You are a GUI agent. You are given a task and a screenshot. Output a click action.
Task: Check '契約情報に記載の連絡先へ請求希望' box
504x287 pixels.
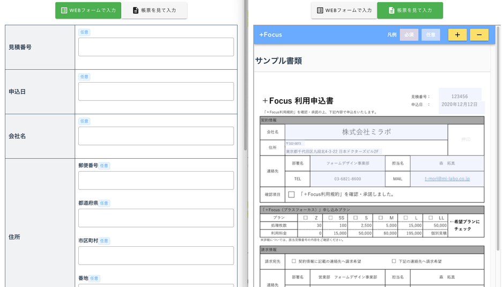pyautogui.click(x=294, y=261)
